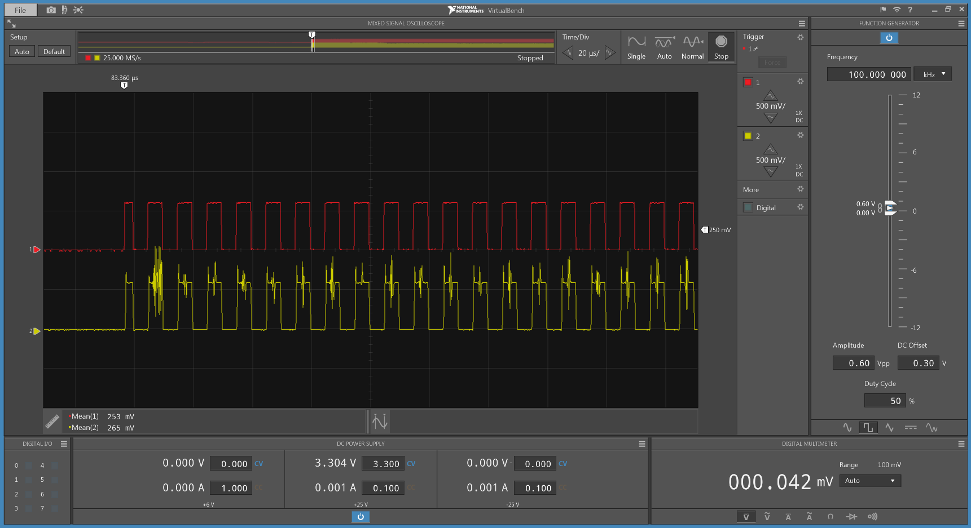Click the channel 2 yellow ground marker

pyautogui.click(x=37, y=331)
